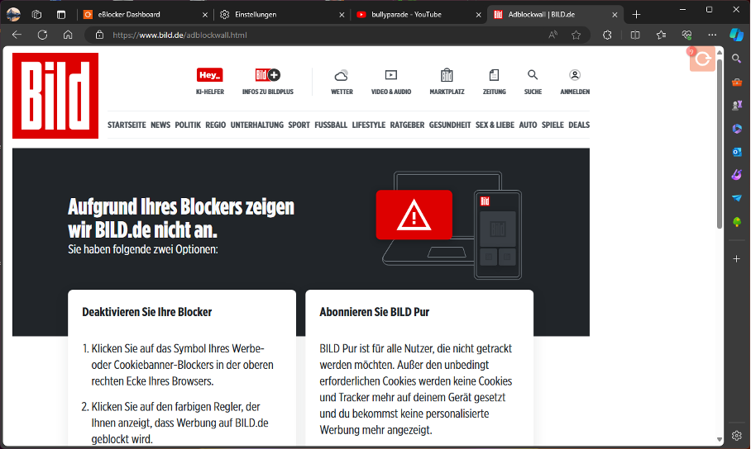Open the workspaces icon in title bar
This screenshot has height=449, width=751.
37,14
